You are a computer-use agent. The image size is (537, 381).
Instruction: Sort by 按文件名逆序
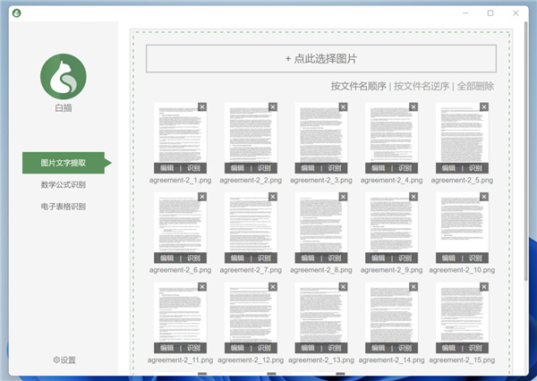(422, 86)
